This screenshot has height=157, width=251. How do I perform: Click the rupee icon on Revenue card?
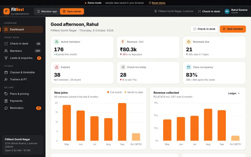[123, 42]
